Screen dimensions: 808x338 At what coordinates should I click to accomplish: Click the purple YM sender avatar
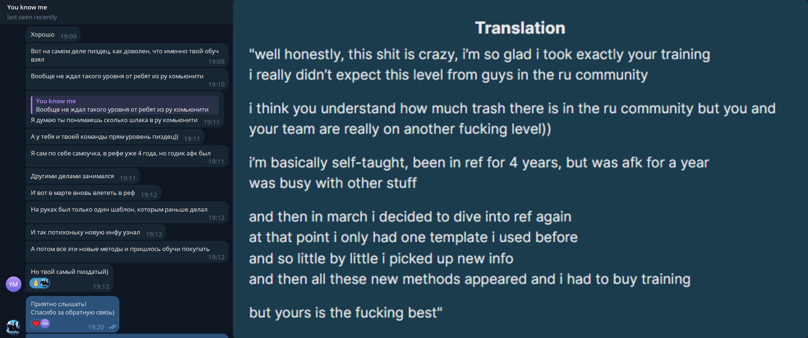point(13,284)
